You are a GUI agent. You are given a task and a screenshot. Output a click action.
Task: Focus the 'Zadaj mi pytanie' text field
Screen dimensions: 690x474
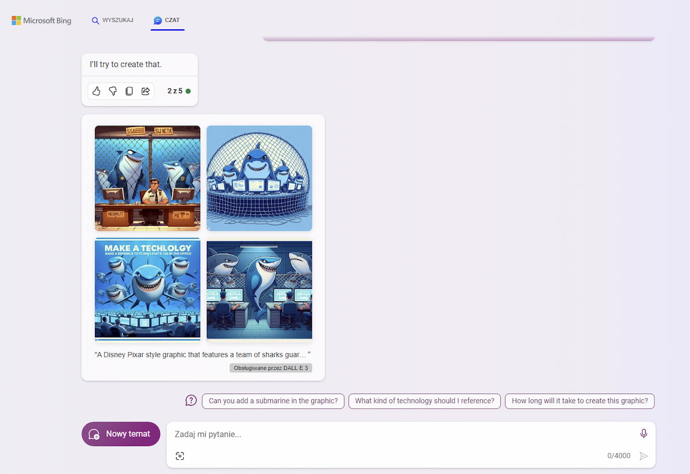[402, 434]
